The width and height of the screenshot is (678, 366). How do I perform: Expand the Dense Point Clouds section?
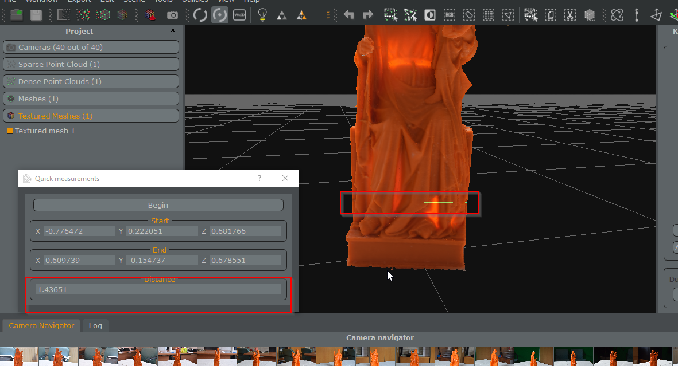(x=91, y=81)
